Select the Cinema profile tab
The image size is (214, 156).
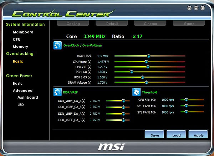pyautogui.click(x=150, y=23)
